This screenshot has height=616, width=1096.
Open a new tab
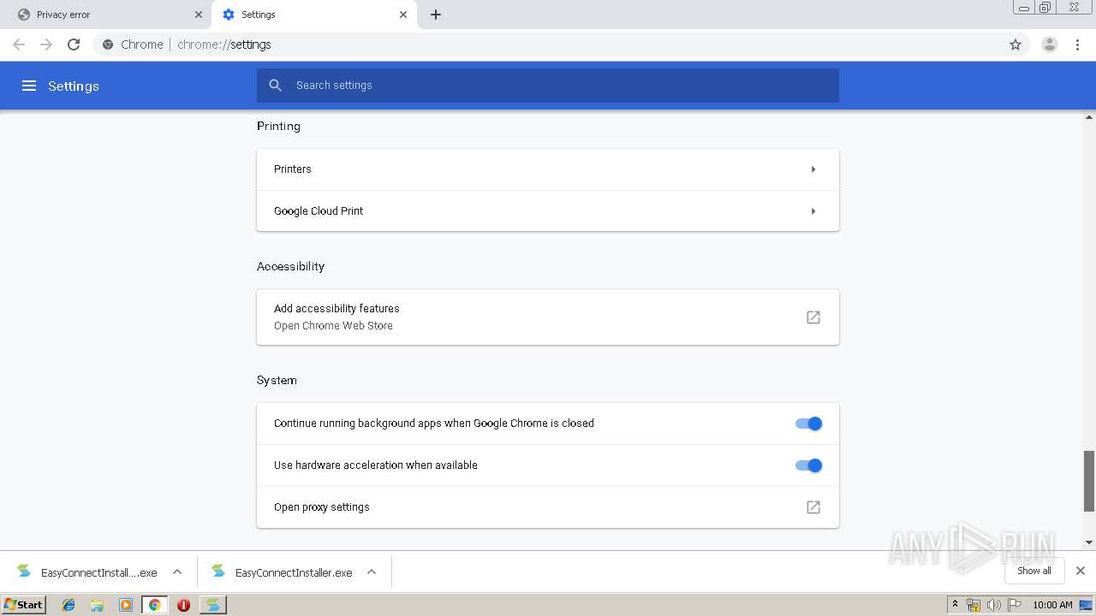(436, 15)
